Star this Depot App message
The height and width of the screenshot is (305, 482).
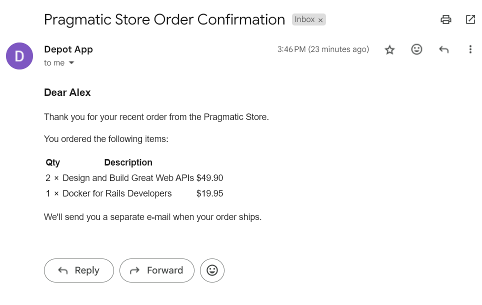coord(389,49)
